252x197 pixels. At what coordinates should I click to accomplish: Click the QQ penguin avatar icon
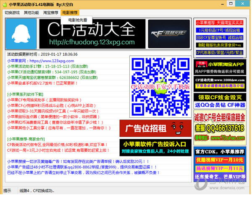(21, 34)
